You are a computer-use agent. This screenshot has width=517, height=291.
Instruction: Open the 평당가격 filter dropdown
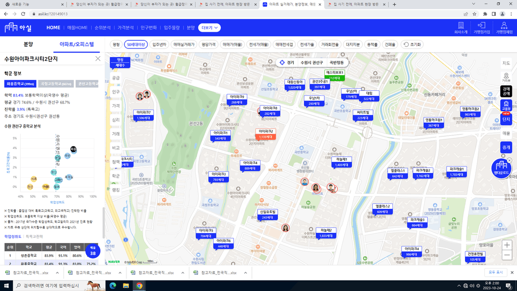[x=209, y=44]
